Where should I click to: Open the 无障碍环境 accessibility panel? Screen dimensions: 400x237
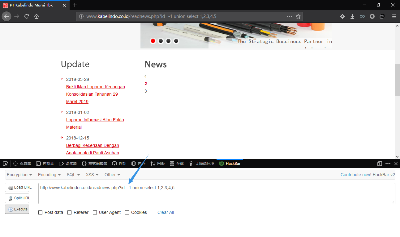click(x=201, y=164)
